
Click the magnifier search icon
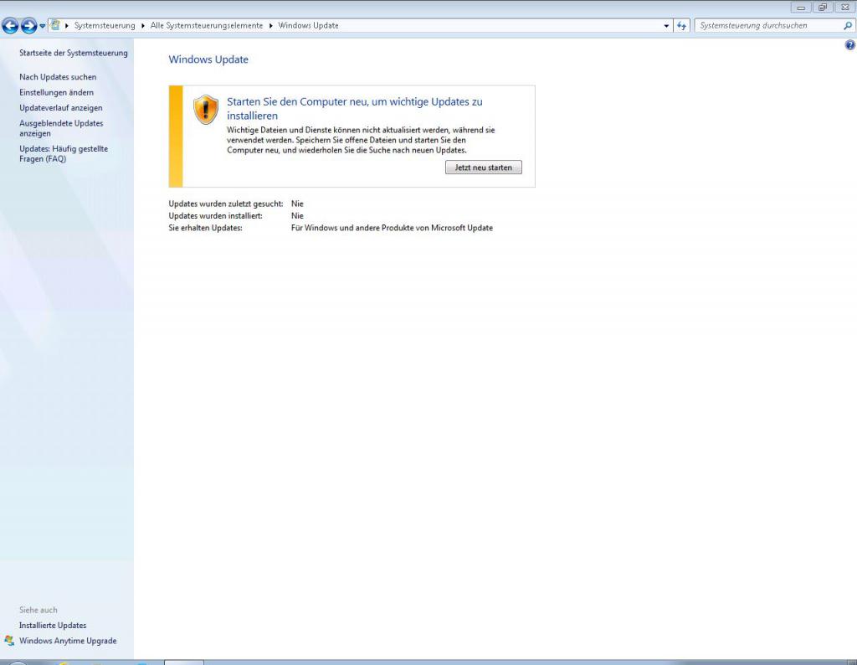coord(848,26)
